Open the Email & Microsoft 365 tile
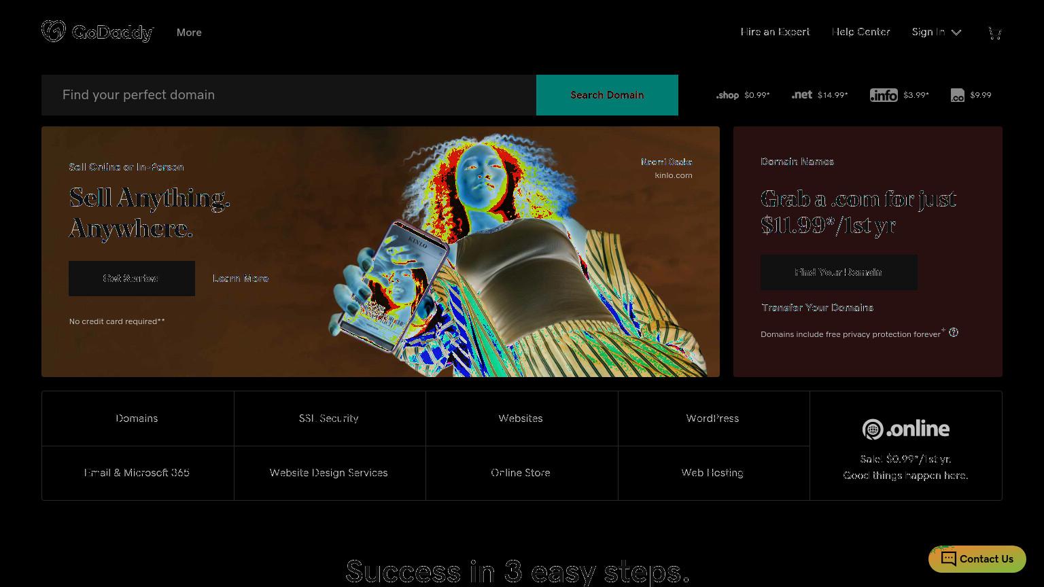This screenshot has width=1044, height=587. [x=137, y=473]
